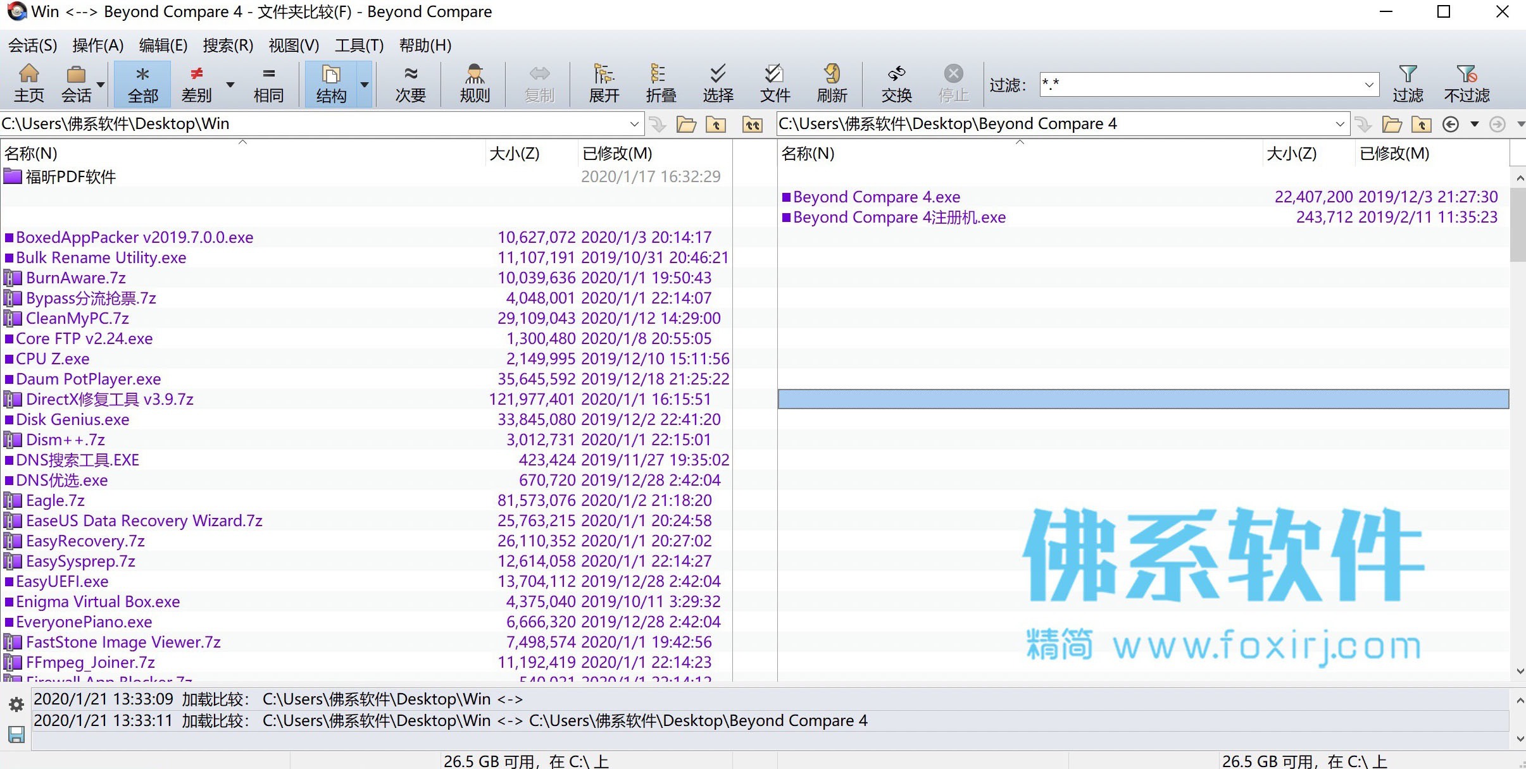The height and width of the screenshot is (769, 1526).
Task: Open the 工具(T) menu
Action: pyautogui.click(x=360, y=46)
